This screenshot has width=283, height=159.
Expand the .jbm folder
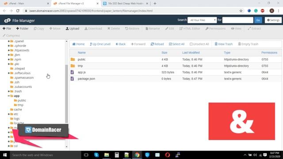tap(9, 55)
